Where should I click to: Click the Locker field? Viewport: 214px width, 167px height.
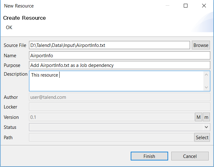(119, 107)
